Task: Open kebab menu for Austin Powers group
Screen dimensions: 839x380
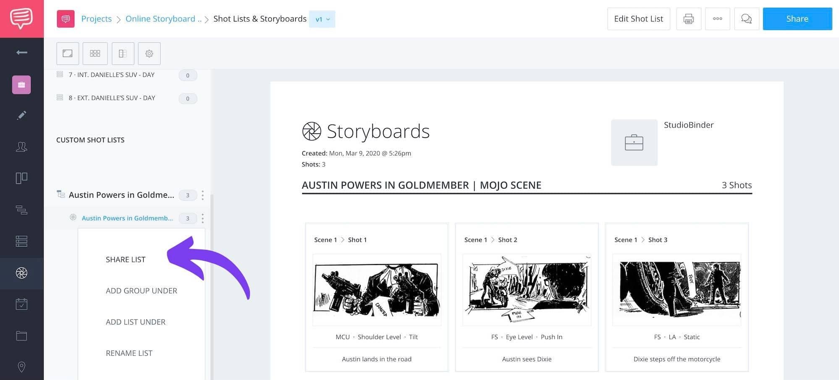Action: [202, 195]
